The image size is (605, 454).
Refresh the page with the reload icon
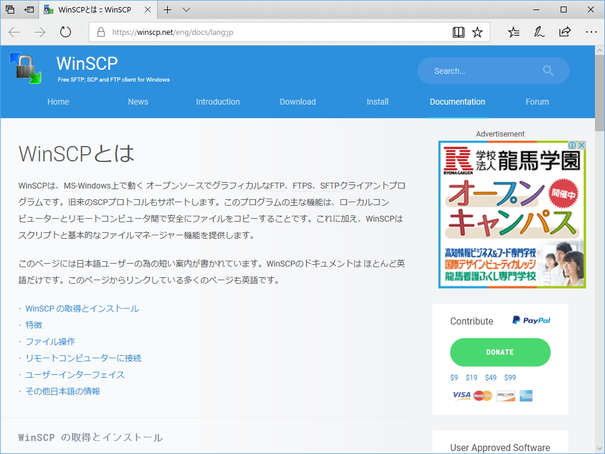(x=65, y=32)
